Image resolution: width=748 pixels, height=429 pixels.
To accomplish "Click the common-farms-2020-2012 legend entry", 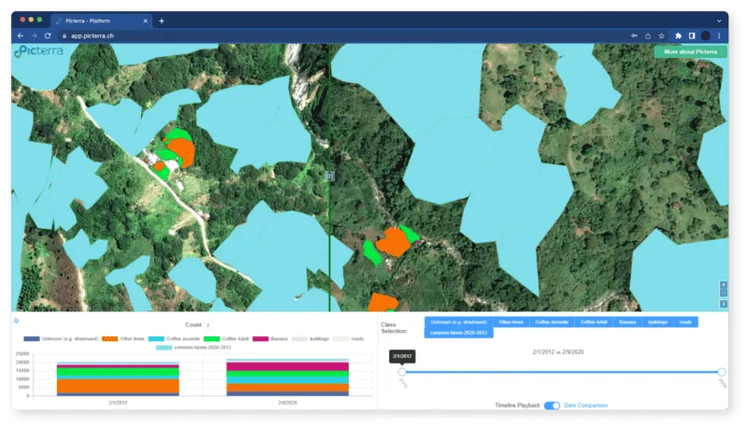I will click(194, 348).
